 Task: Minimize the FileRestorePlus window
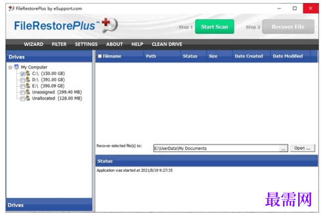[279, 8]
